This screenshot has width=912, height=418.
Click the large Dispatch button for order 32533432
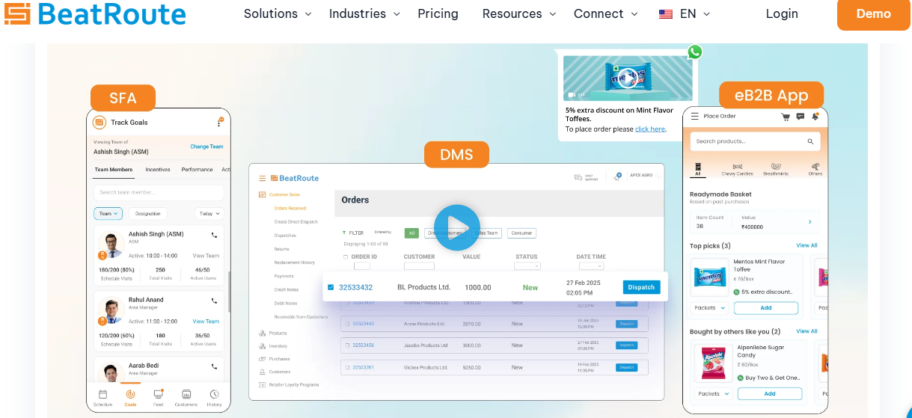pos(641,287)
